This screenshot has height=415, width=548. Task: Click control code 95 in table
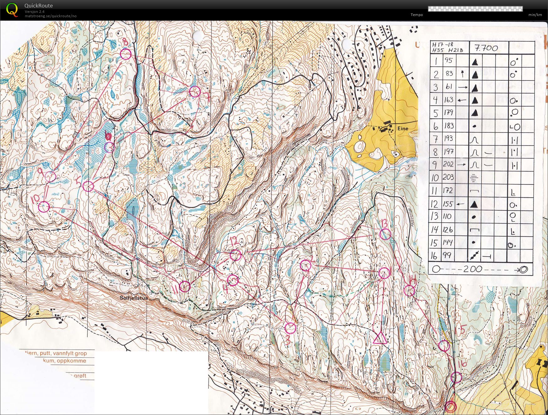[448, 61]
